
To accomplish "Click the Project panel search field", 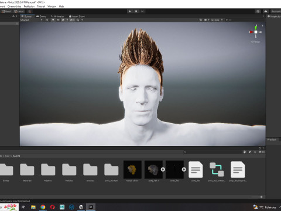I will click(212, 152).
